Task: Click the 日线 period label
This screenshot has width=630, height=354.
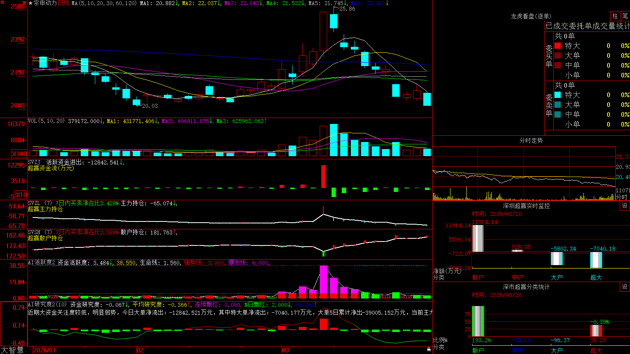Action: coord(63,3)
